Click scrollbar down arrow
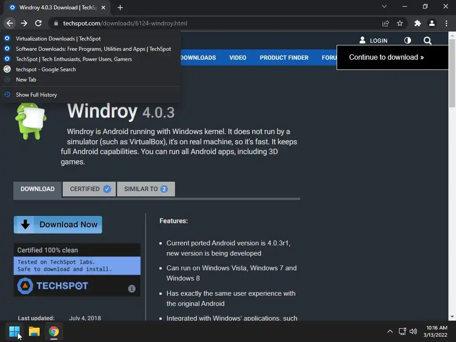Image resolution: width=456 pixels, height=342 pixels. click(452, 317)
